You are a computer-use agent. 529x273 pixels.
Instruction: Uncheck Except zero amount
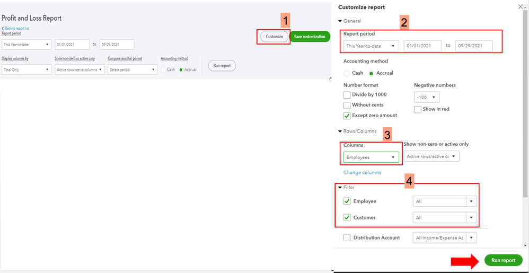click(347, 116)
